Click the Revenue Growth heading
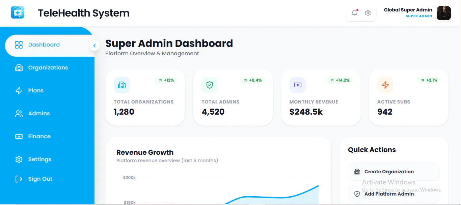This screenshot has width=461, height=205. [x=145, y=152]
